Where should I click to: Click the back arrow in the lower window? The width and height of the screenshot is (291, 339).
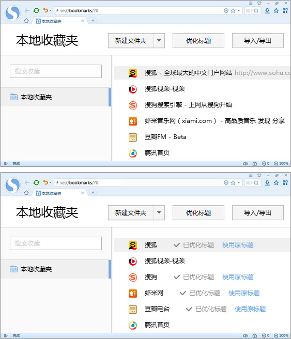[x=27, y=182]
